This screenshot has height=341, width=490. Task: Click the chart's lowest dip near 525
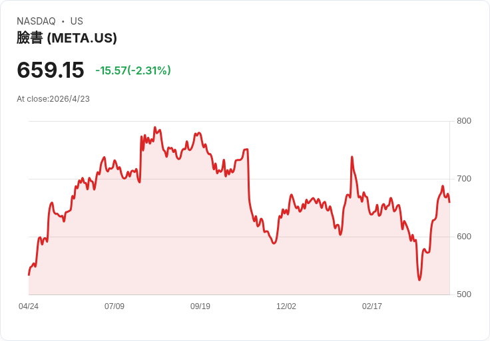[419, 280]
